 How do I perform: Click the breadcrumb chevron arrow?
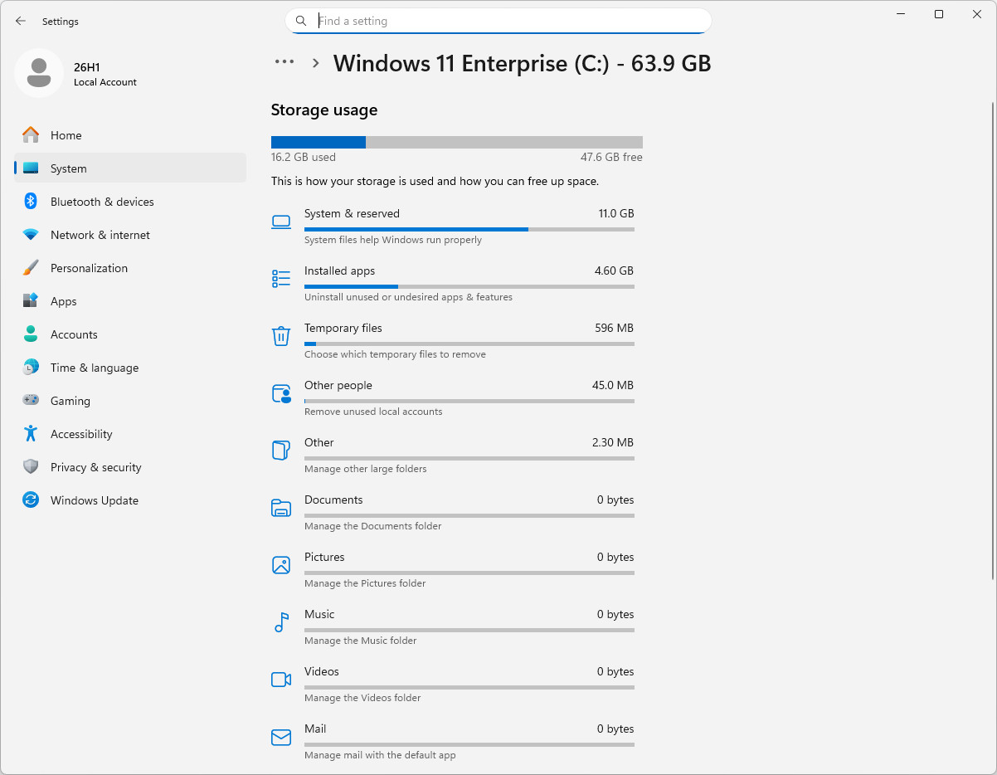pyautogui.click(x=316, y=62)
